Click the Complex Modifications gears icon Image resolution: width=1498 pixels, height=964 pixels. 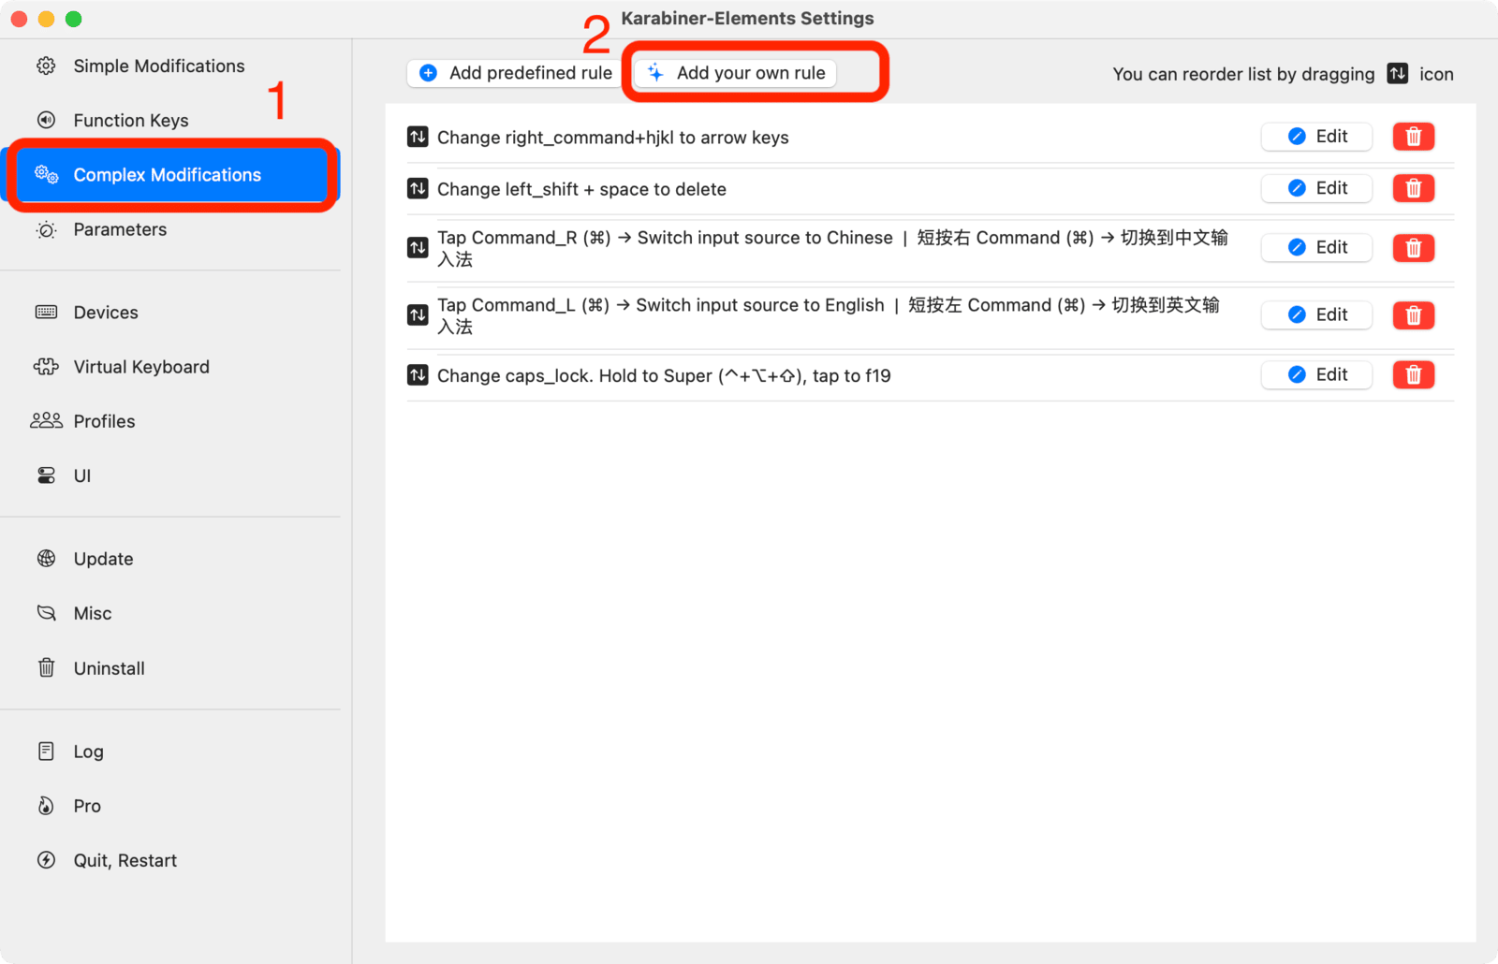[x=46, y=174]
